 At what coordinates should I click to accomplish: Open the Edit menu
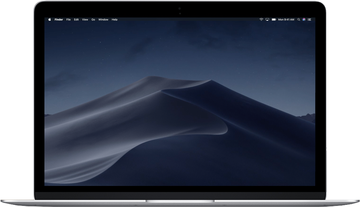tap(76, 20)
